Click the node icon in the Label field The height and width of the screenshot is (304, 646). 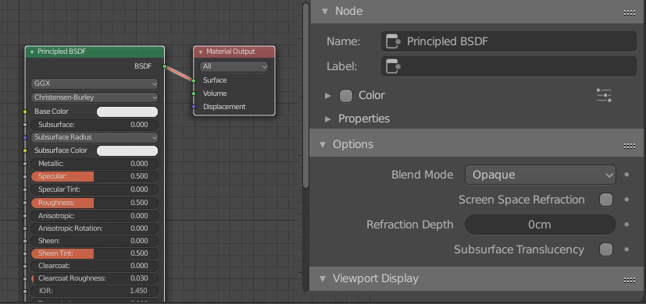(393, 66)
